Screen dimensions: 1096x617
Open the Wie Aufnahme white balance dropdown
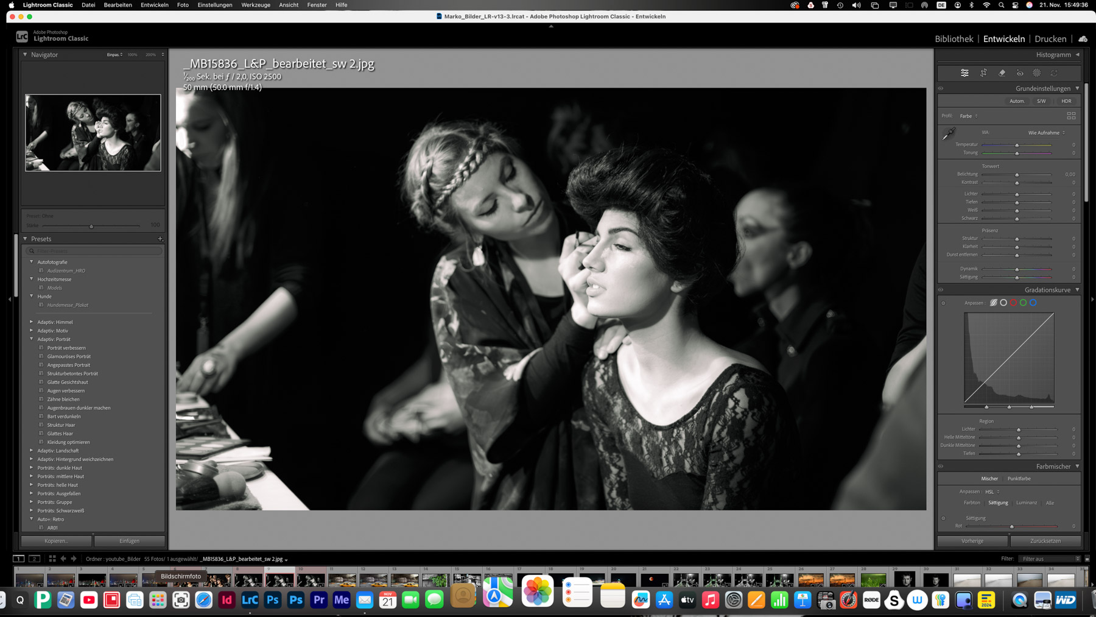tap(1046, 133)
